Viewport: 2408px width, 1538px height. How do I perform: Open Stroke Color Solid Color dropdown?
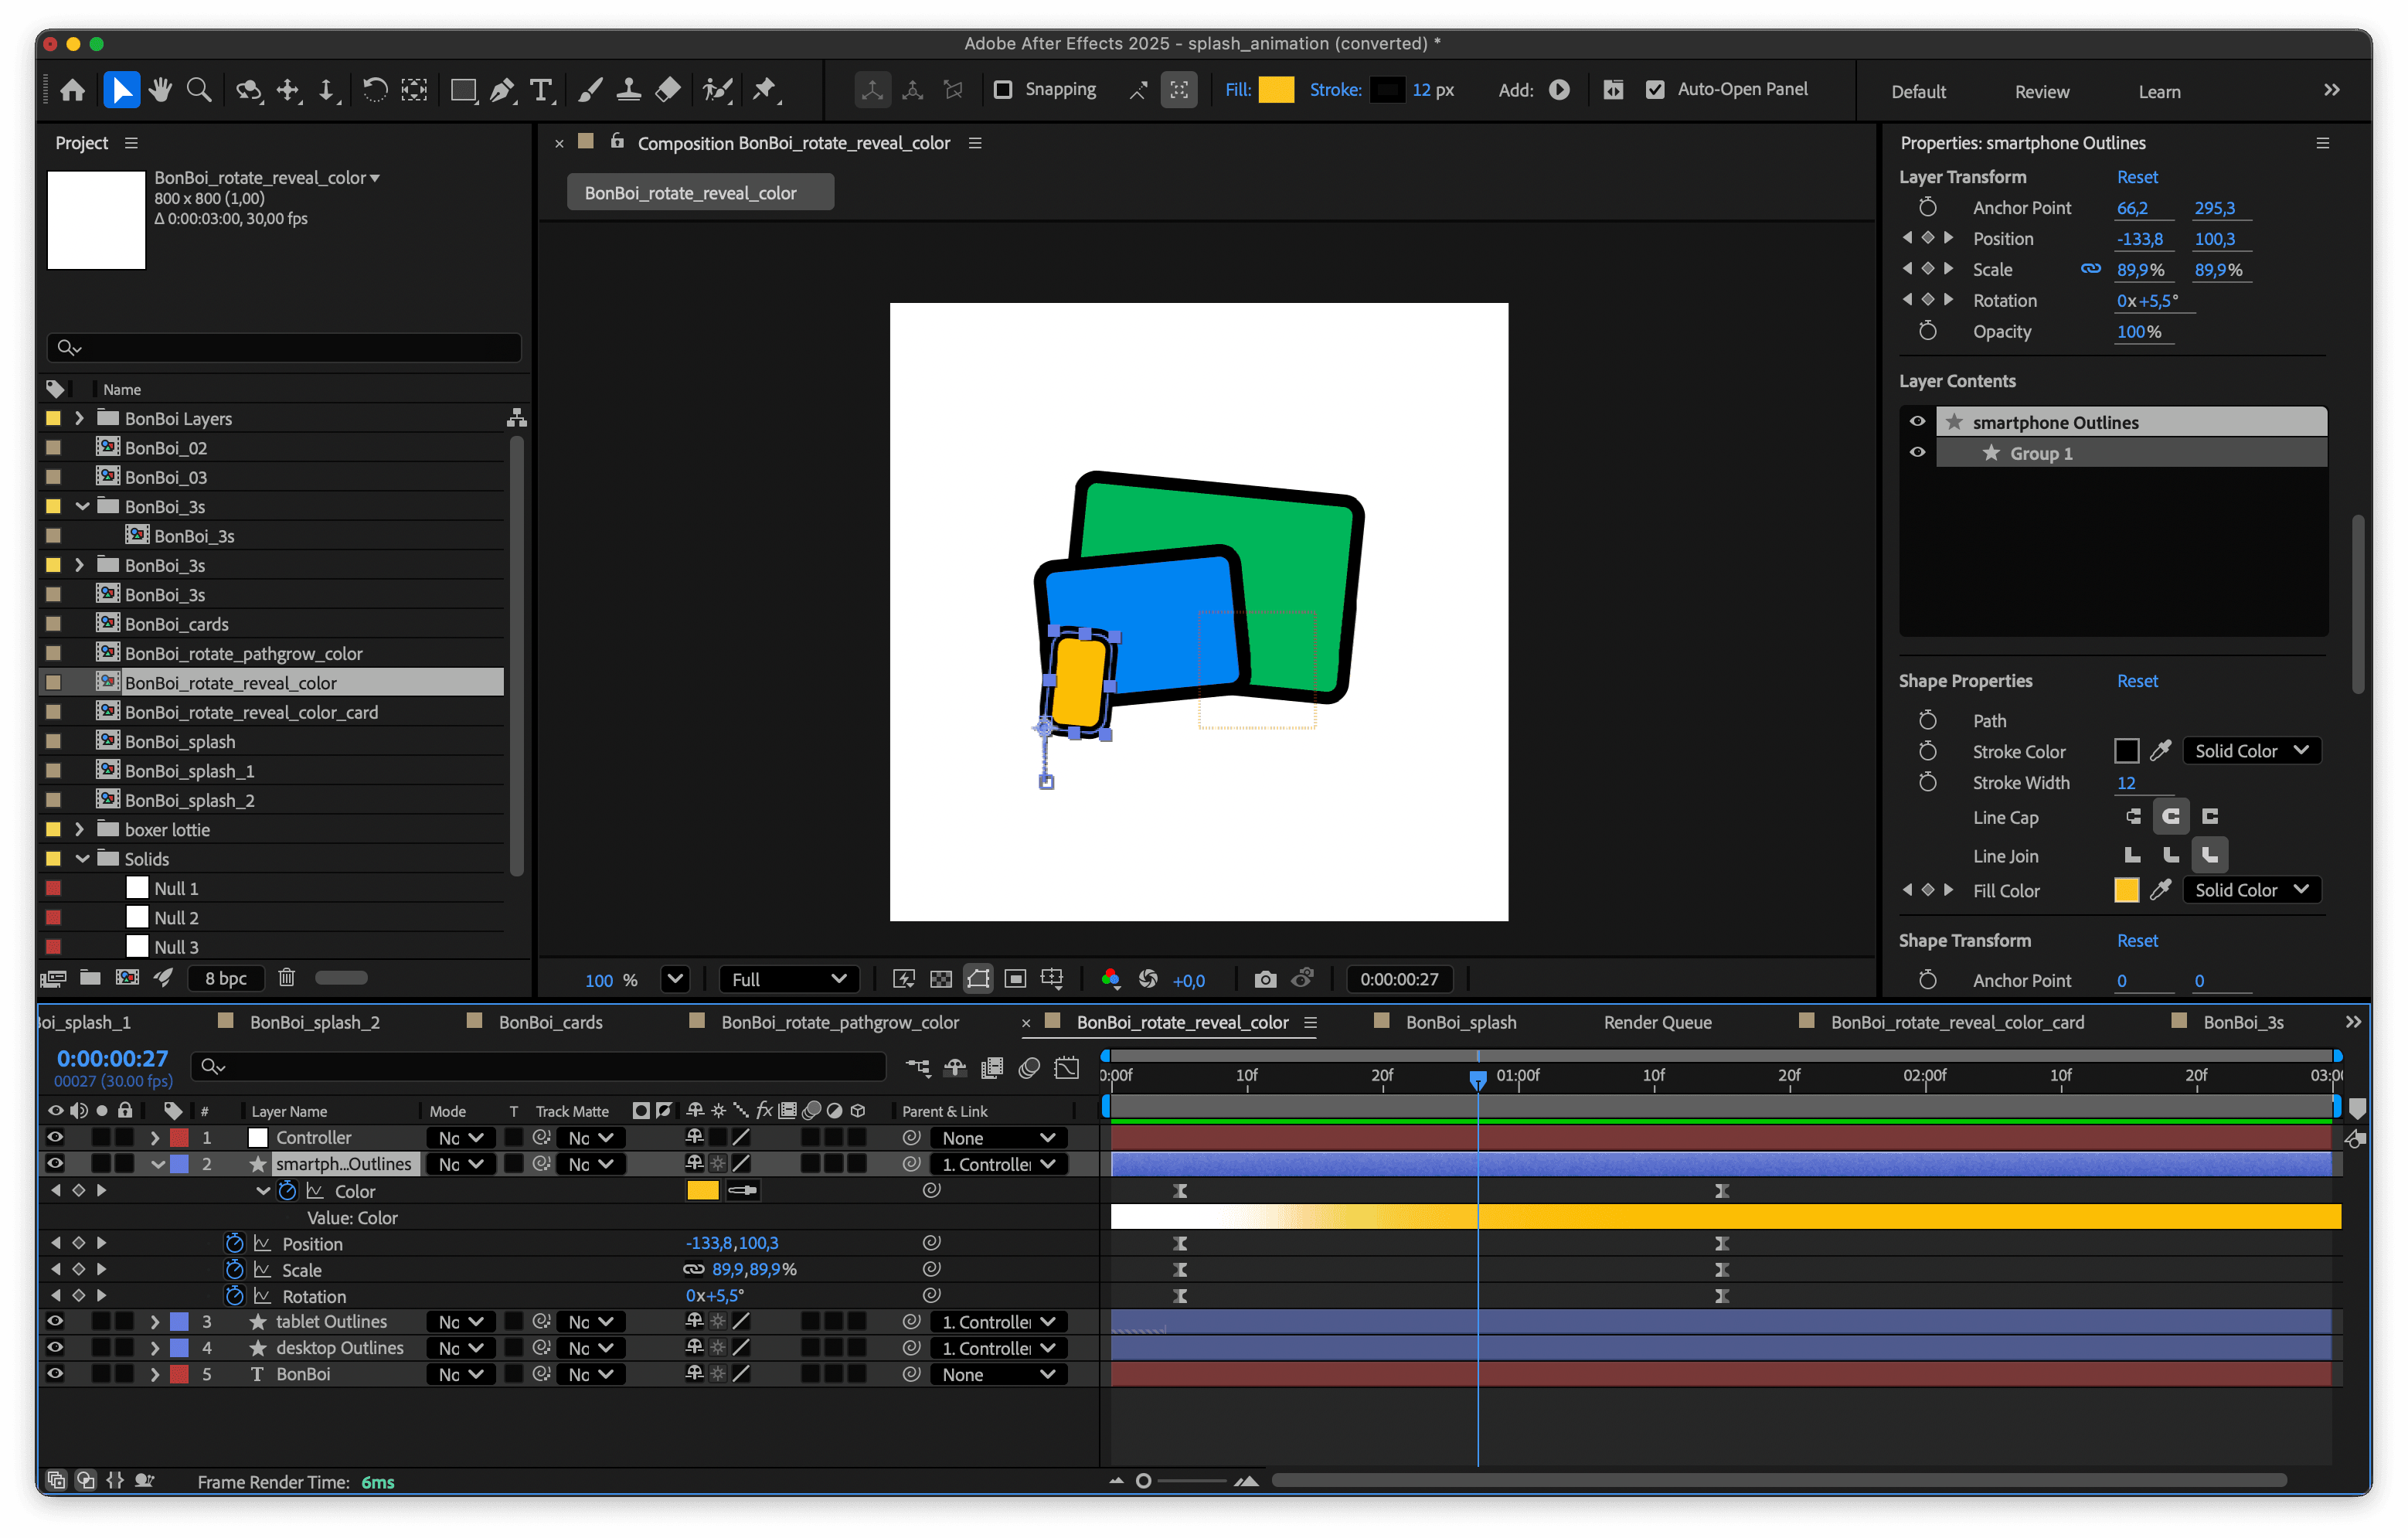coord(2250,751)
